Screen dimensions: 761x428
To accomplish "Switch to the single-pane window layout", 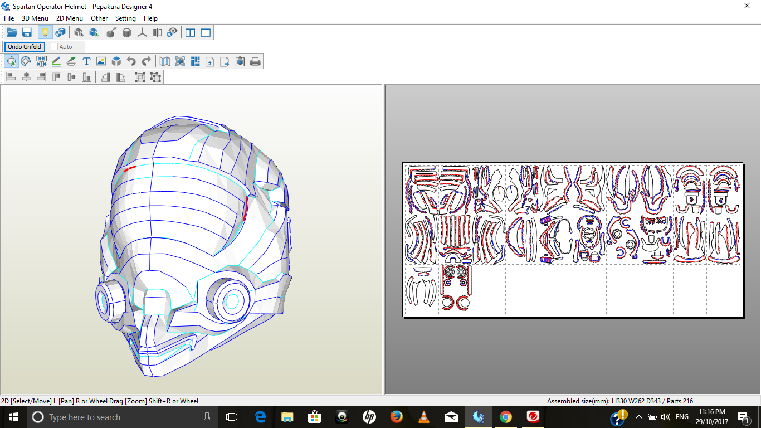I will point(206,33).
